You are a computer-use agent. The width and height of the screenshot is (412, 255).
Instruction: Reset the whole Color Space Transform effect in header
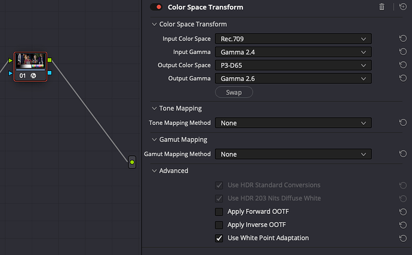(403, 7)
